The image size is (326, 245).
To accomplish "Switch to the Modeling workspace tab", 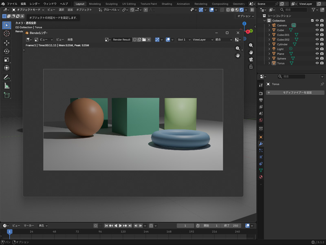I will (95, 4).
